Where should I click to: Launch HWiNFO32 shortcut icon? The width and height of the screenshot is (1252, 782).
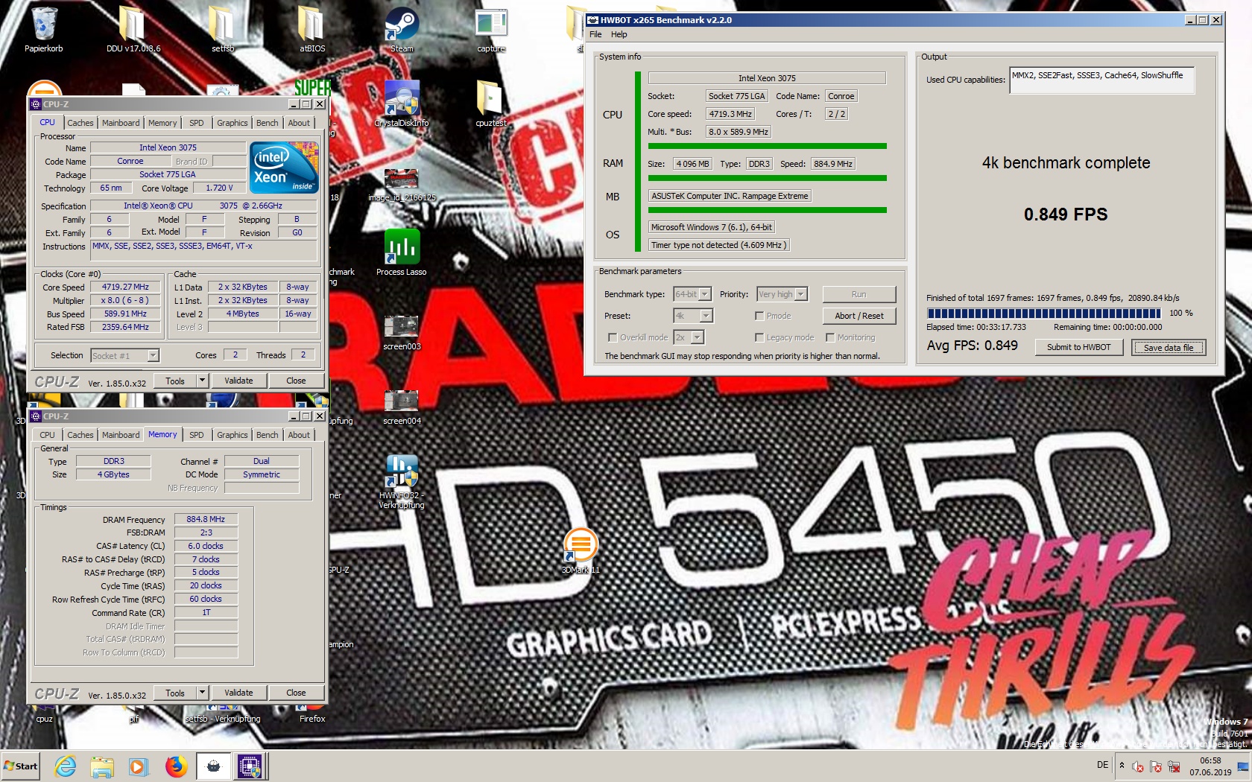tap(402, 480)
